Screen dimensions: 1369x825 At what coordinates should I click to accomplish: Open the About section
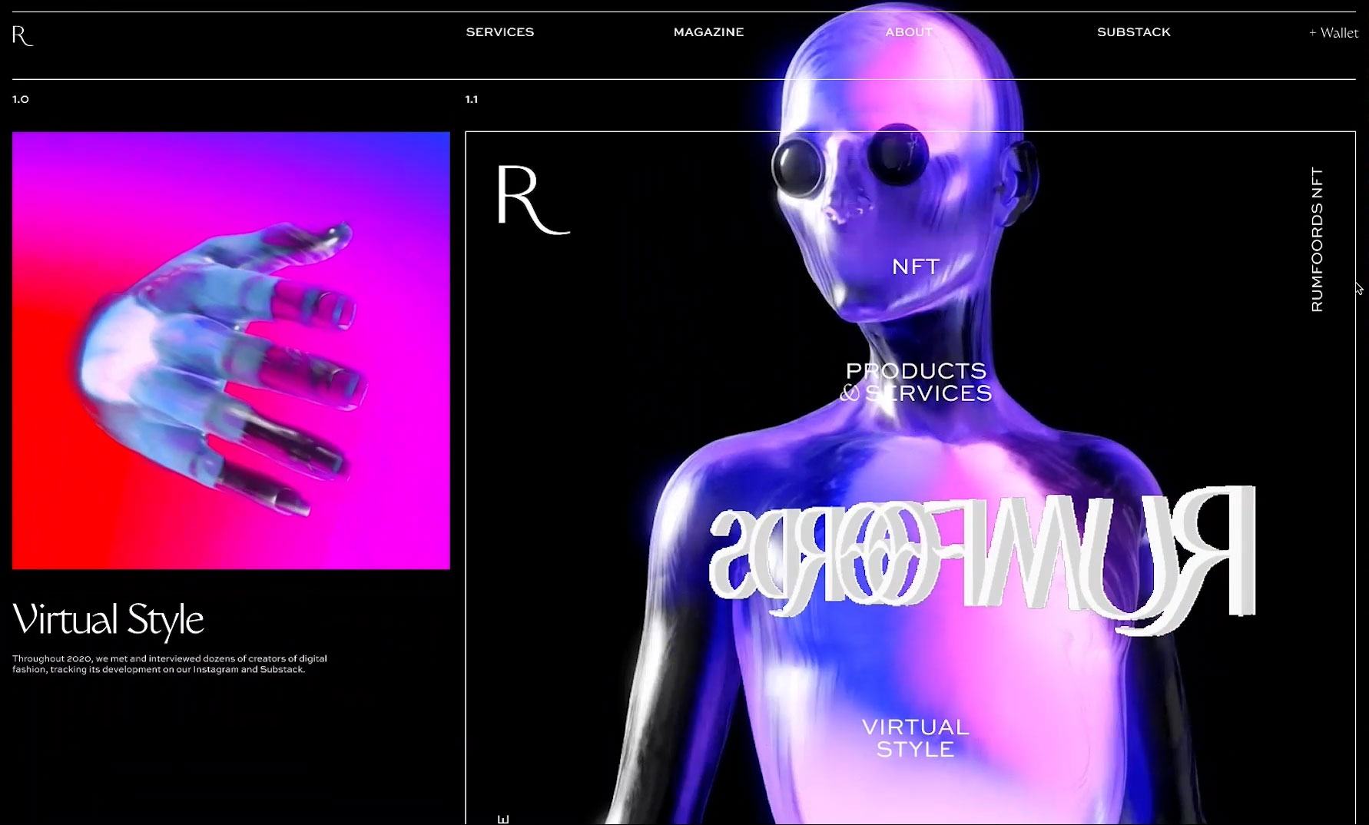[909, 32]
